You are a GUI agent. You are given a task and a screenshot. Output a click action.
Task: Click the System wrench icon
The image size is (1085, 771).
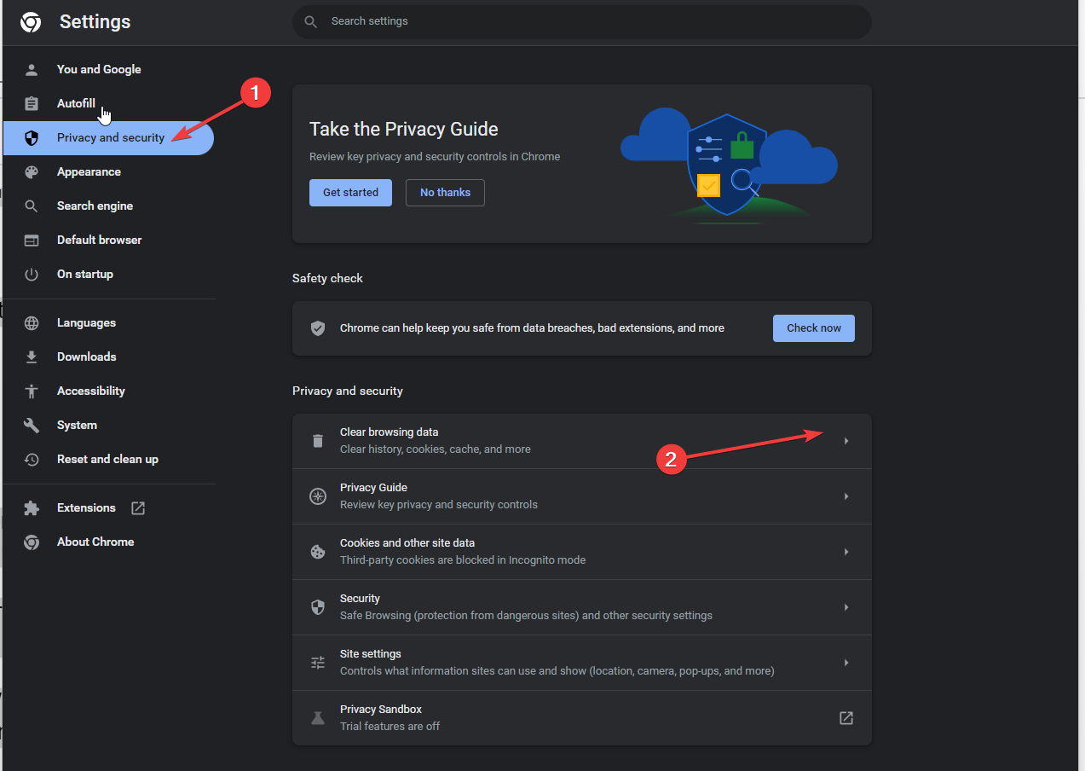tap(32, 425)
